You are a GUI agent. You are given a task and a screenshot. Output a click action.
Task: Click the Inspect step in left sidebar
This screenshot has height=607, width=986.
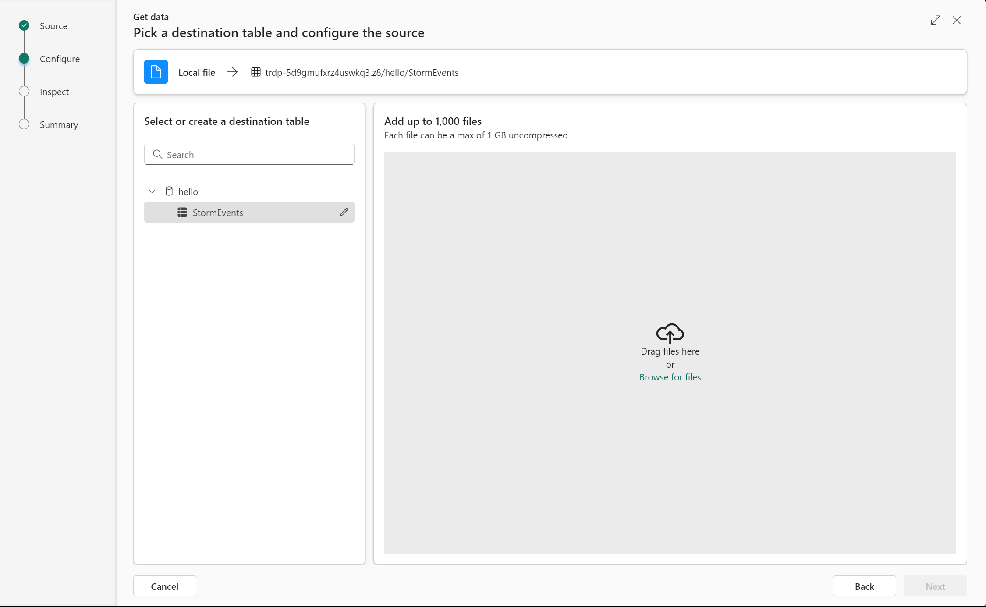click(x=54, y=91)
